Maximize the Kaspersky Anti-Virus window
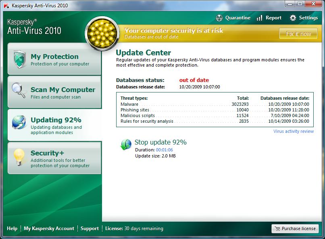 300,4
